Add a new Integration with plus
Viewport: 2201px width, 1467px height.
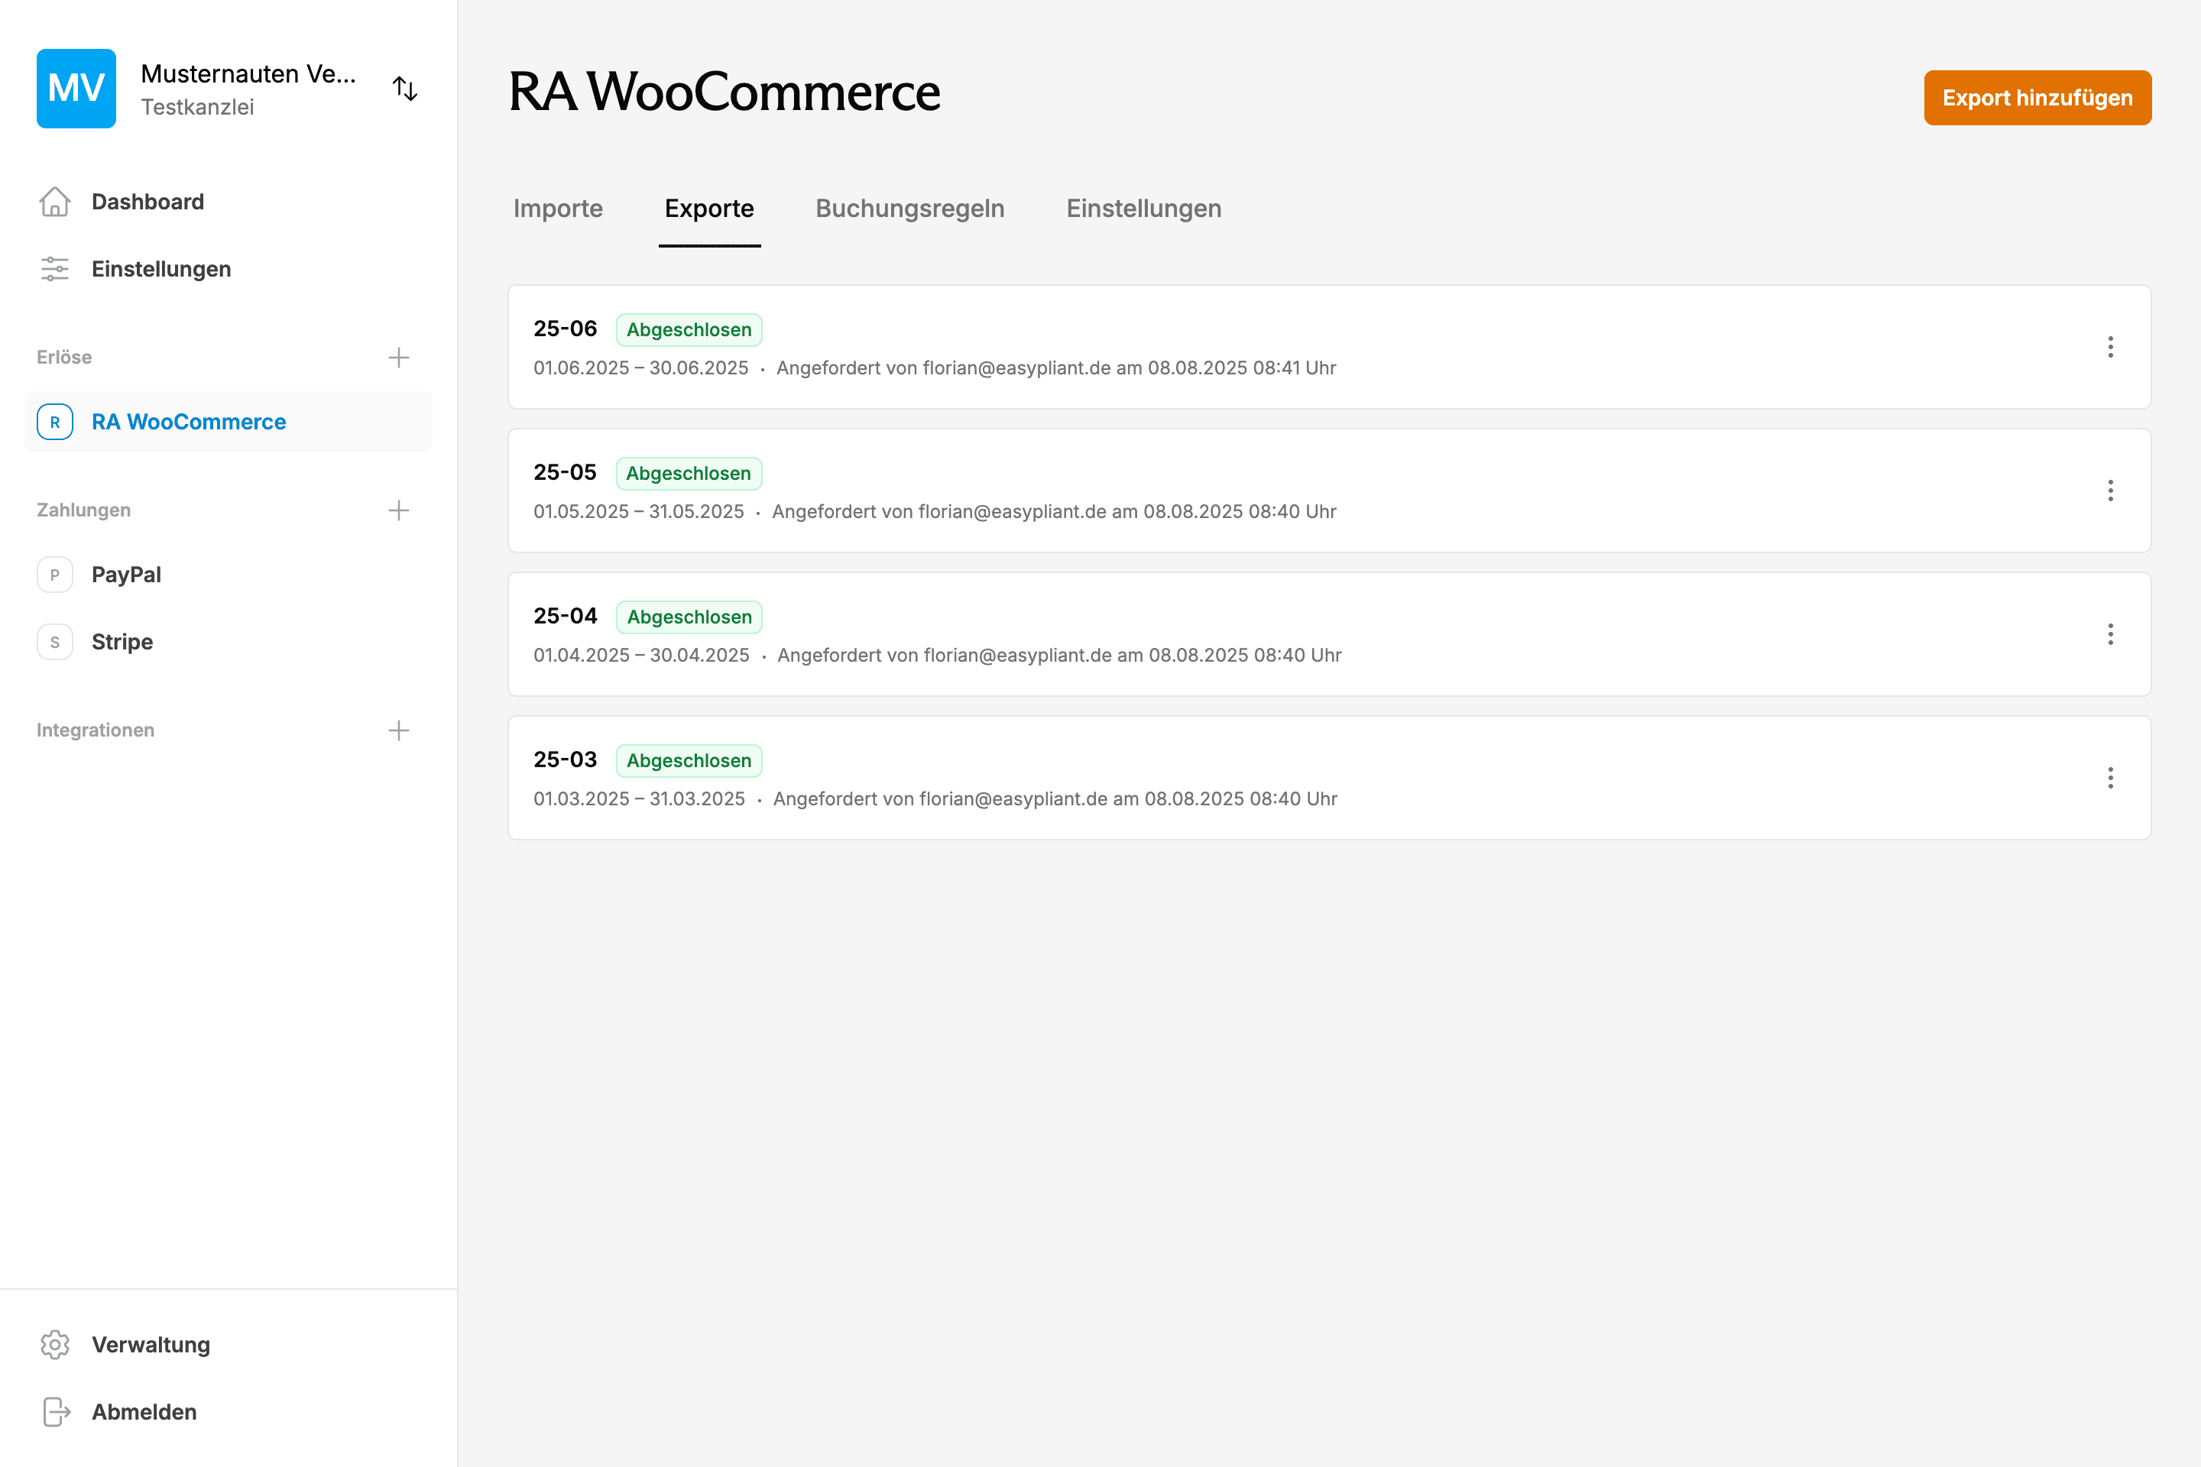399,730
